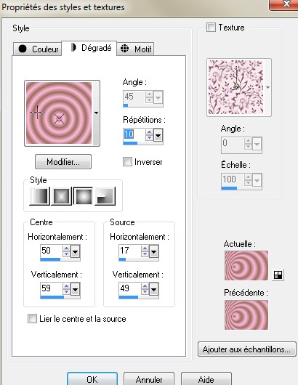This screenshot has width=298, height=385.
Task: Check Lier le centre et la source
Action: (x=32, y=318)
